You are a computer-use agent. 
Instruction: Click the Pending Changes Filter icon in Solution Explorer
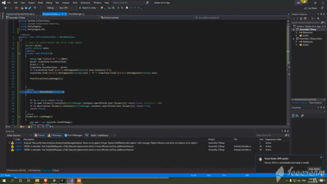[312, 18]
